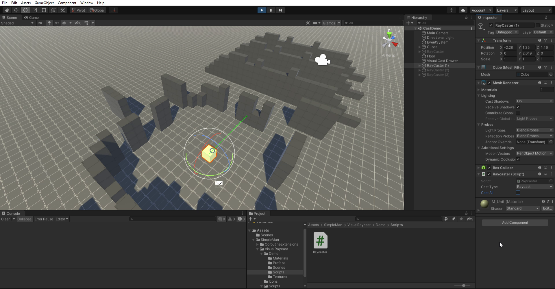
Task: Toggle favorites star in Project panel
Action: coord(461,219)
